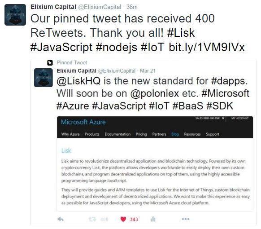Viewport: 261px width, 229px height.
Task: Open the tweet analytics bar icon
Action: tap(153, 219)
